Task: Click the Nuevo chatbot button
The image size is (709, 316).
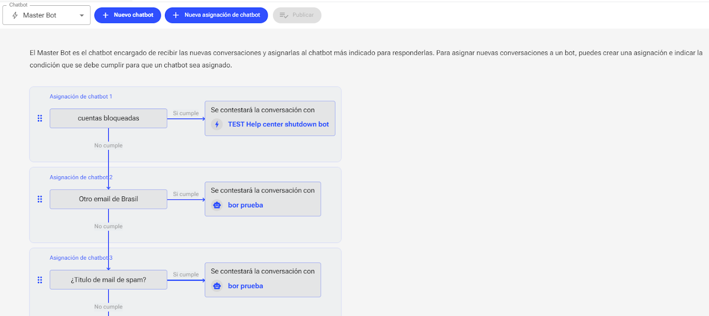Action: click(128, 15)
